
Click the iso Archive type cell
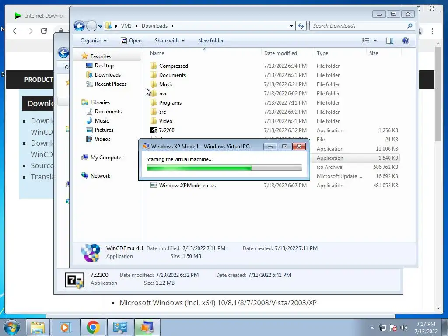329,167
